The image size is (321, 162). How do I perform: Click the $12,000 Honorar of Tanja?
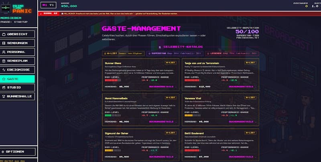point(205,87)
